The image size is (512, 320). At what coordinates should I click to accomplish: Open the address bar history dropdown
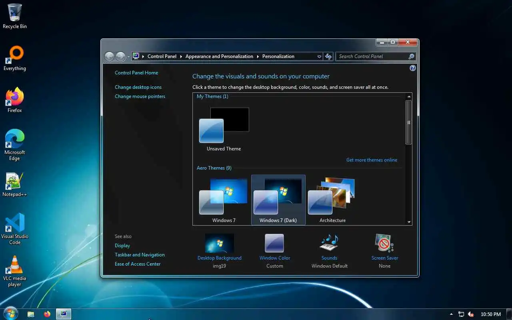319,56
